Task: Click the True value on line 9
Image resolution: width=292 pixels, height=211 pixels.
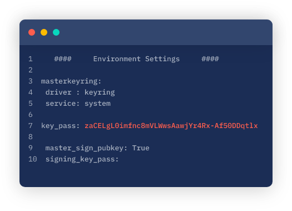Action: tap(141, 148)
